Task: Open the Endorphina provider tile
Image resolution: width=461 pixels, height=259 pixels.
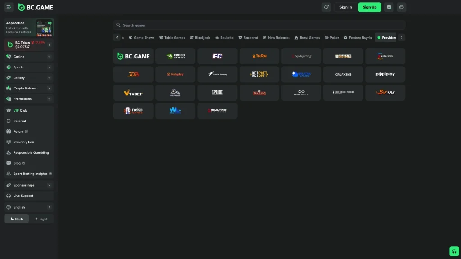Action: point(385,56)
